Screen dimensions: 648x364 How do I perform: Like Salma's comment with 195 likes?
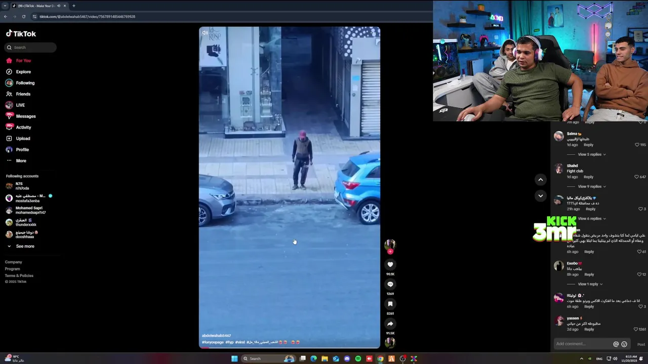click(637, 145)
